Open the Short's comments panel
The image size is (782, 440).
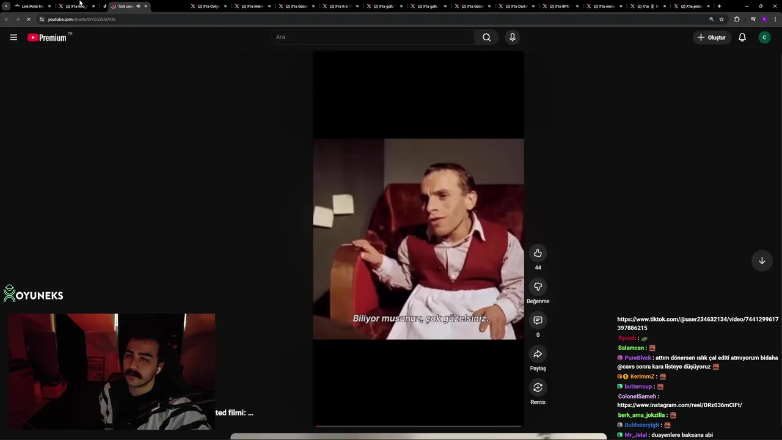(538, 320)
